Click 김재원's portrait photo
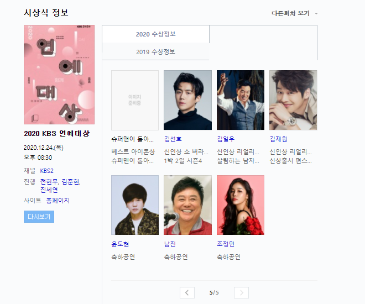Viewport: 365px width, 304px height. coord(293,100)
